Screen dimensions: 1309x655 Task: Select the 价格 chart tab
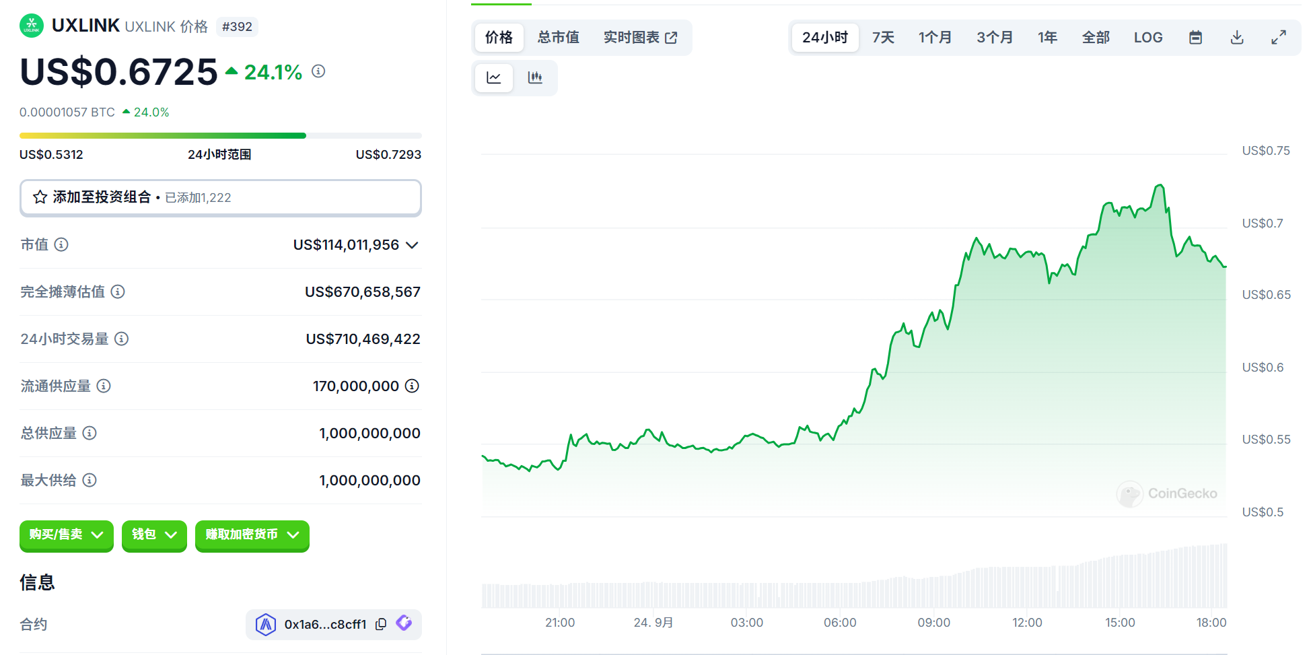click(x=499, y=38)
